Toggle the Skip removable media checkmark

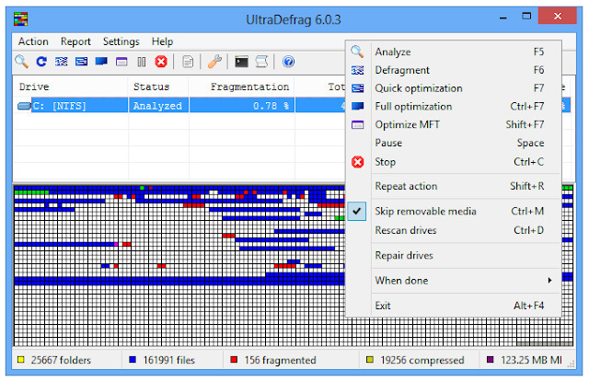356,211
